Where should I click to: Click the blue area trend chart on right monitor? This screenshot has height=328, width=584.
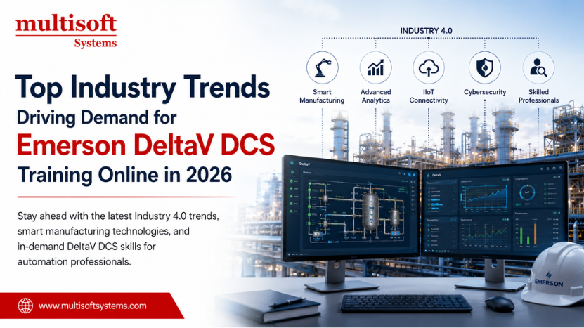pos(486,197)
